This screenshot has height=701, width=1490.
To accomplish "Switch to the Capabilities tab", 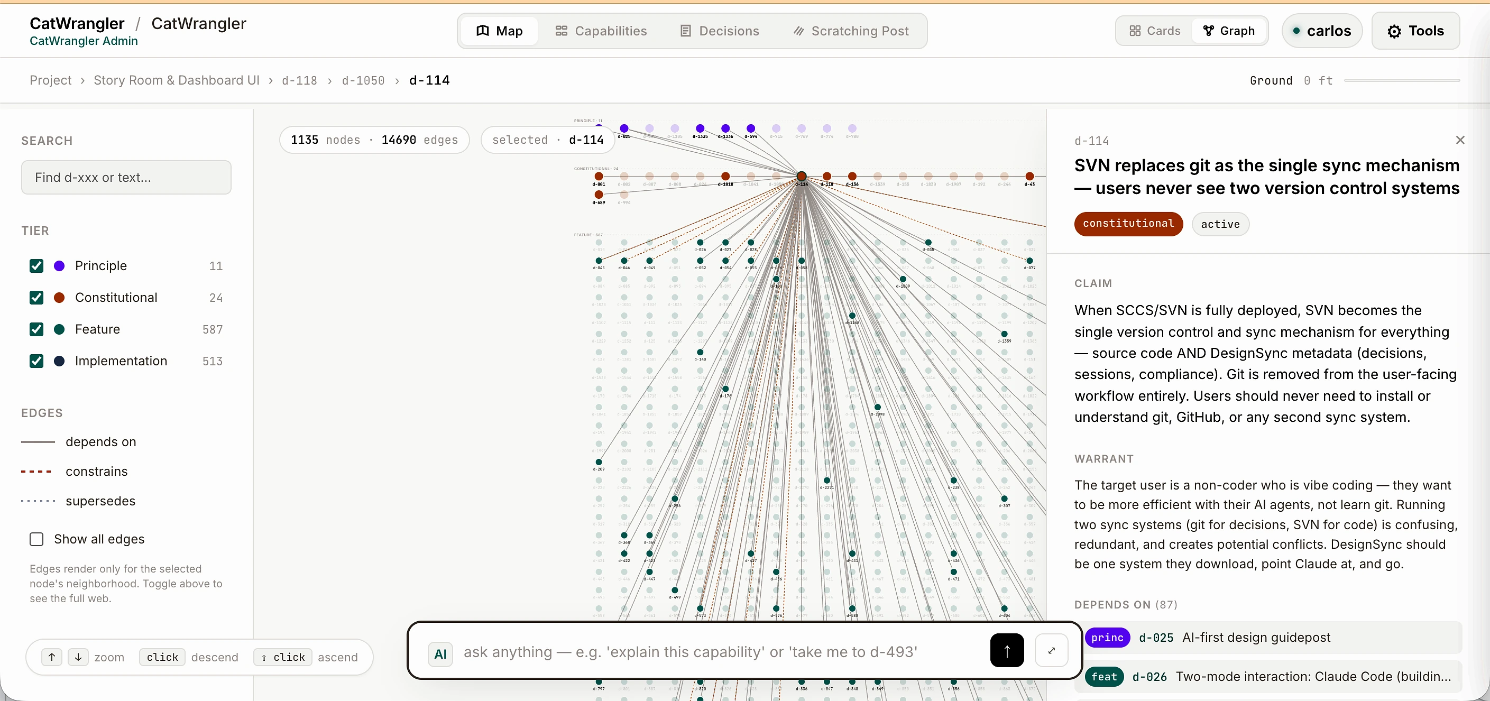I will pos(601,31).
